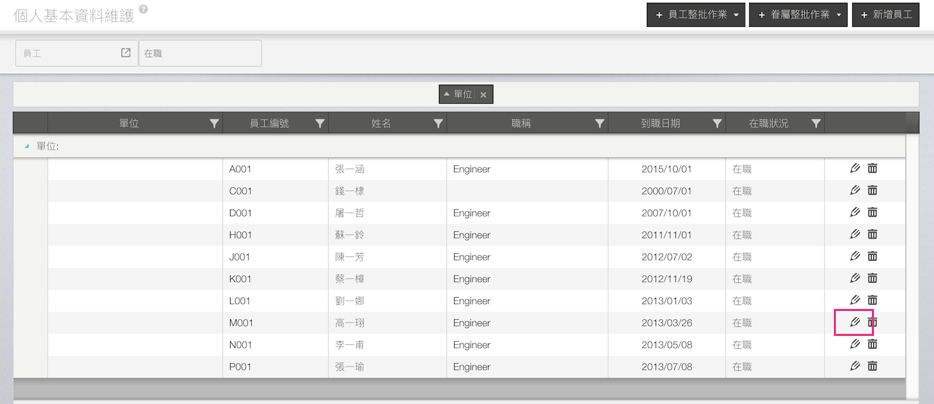Image resolution: width=934 pixels, height=404 pixels.
Task: Open filter for 到職日期 column
Action: click(717, 123)
